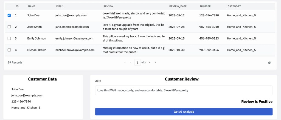The height and width of the screenshot is (120, 281).
Task: Sort by REVIEW_DATE column header
Action: tap(178, 6)
